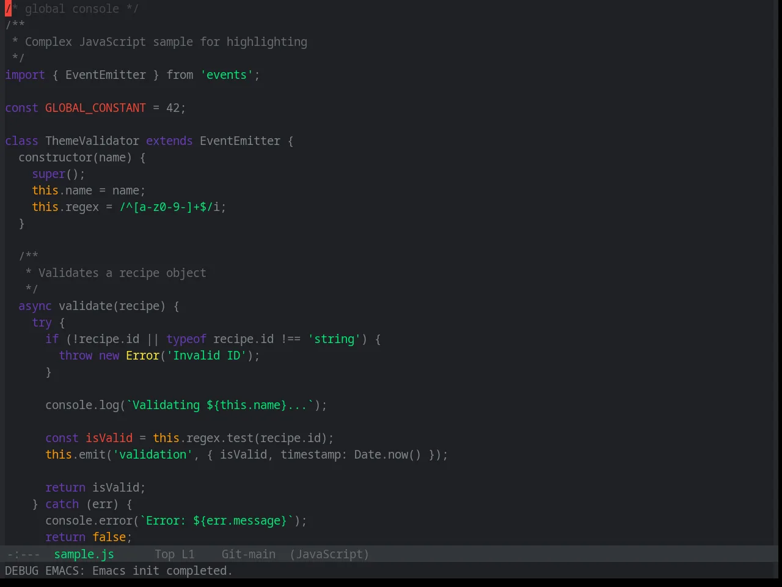Click the Top position indicator in mode line
This screenshot has height=587, width=782.
click(164, 554)
